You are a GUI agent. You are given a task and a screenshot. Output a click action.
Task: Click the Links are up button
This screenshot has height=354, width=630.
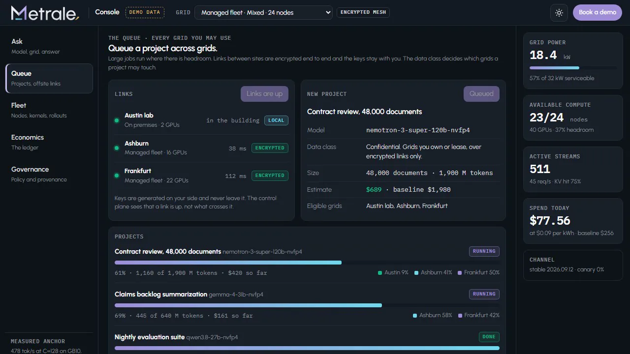pyautogui.click(x=264, y=94)
